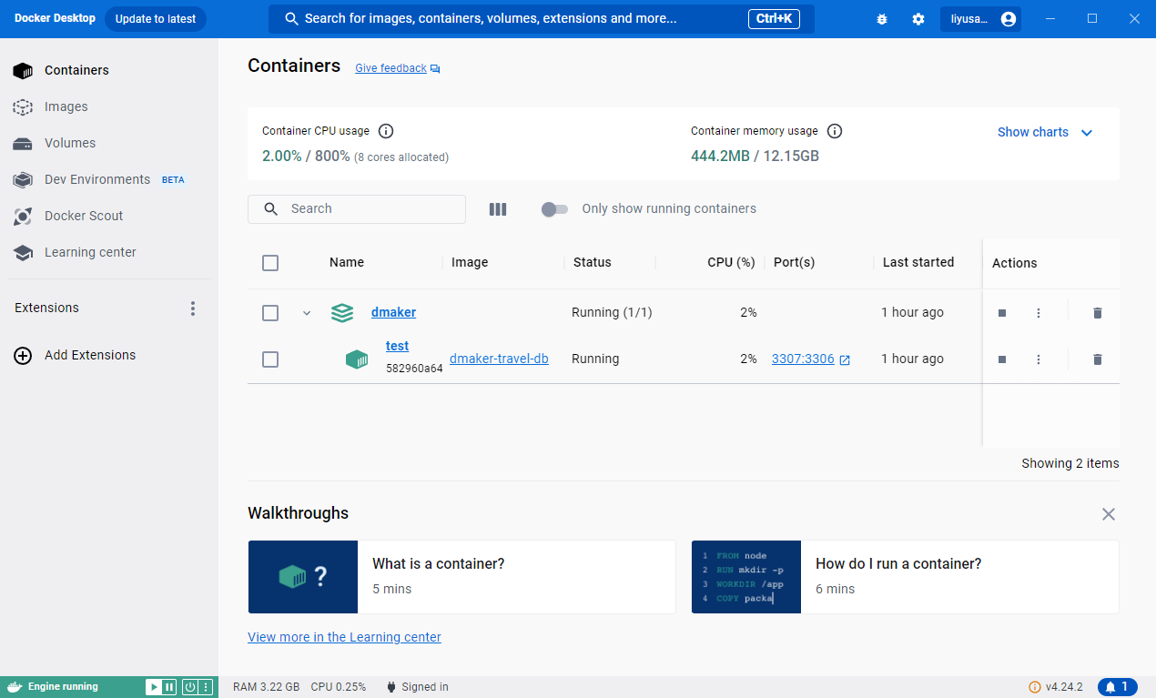Click the test container icon

357,359
